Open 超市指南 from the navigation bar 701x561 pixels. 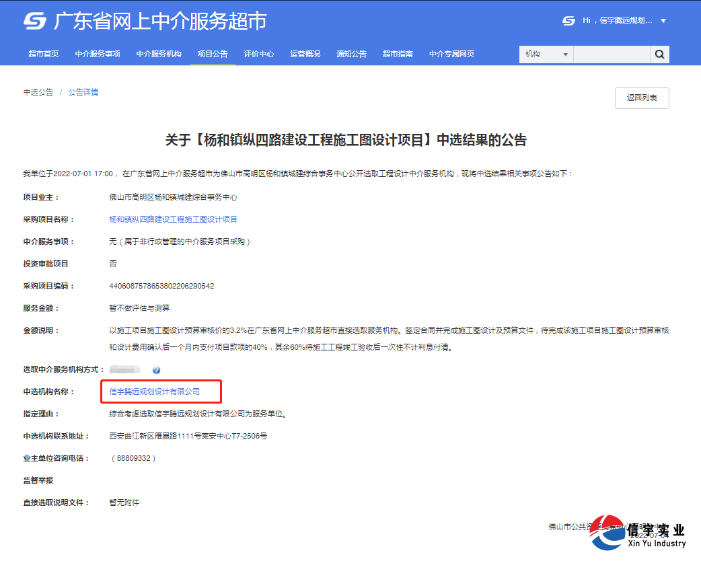398,54
